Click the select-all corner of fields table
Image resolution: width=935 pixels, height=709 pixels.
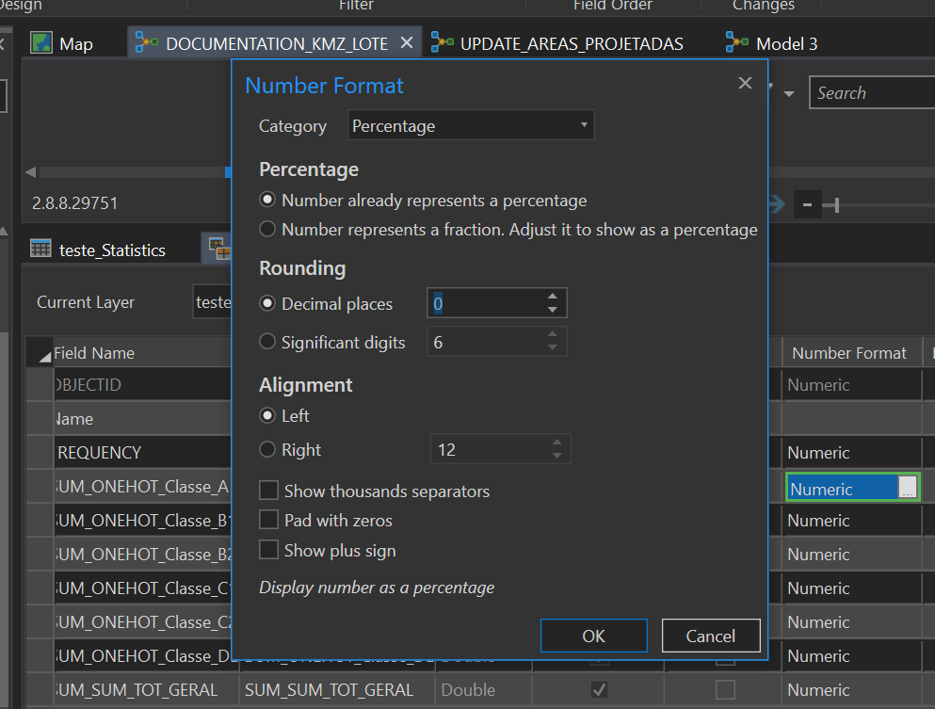[40, 353]
